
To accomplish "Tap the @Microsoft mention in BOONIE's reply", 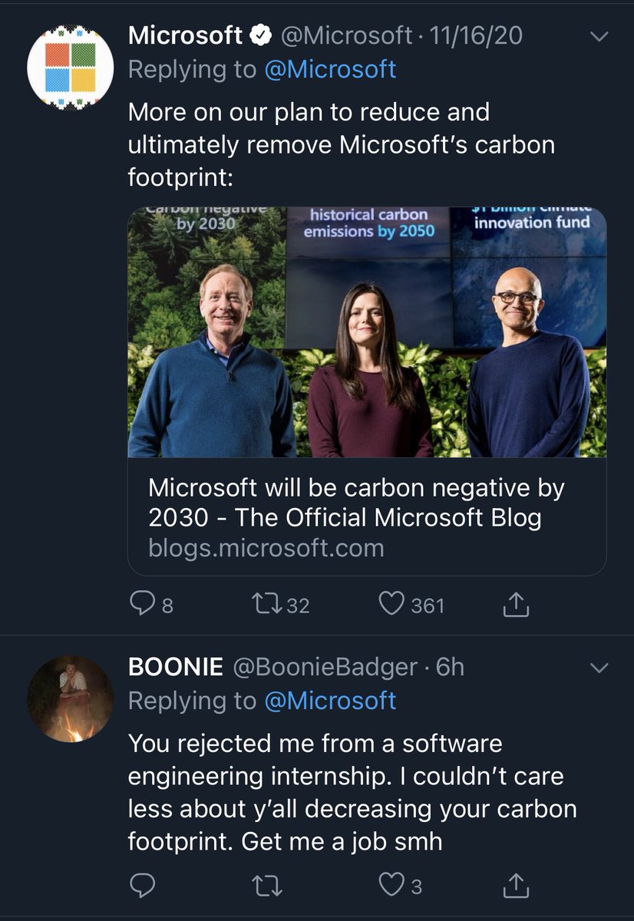I will pos(330,701).
